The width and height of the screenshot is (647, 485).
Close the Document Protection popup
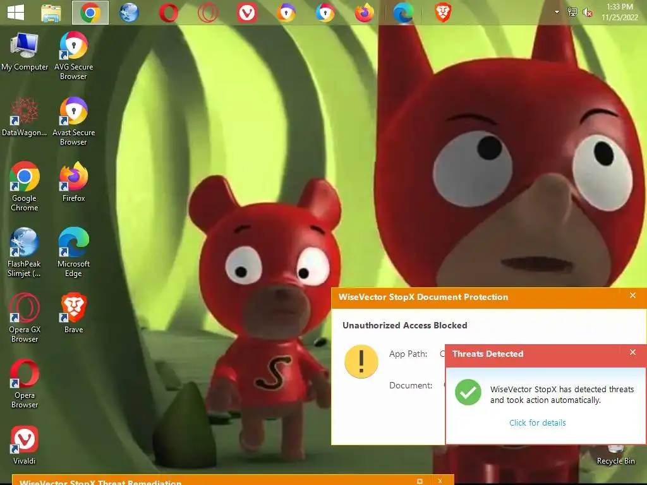point(632,296)
